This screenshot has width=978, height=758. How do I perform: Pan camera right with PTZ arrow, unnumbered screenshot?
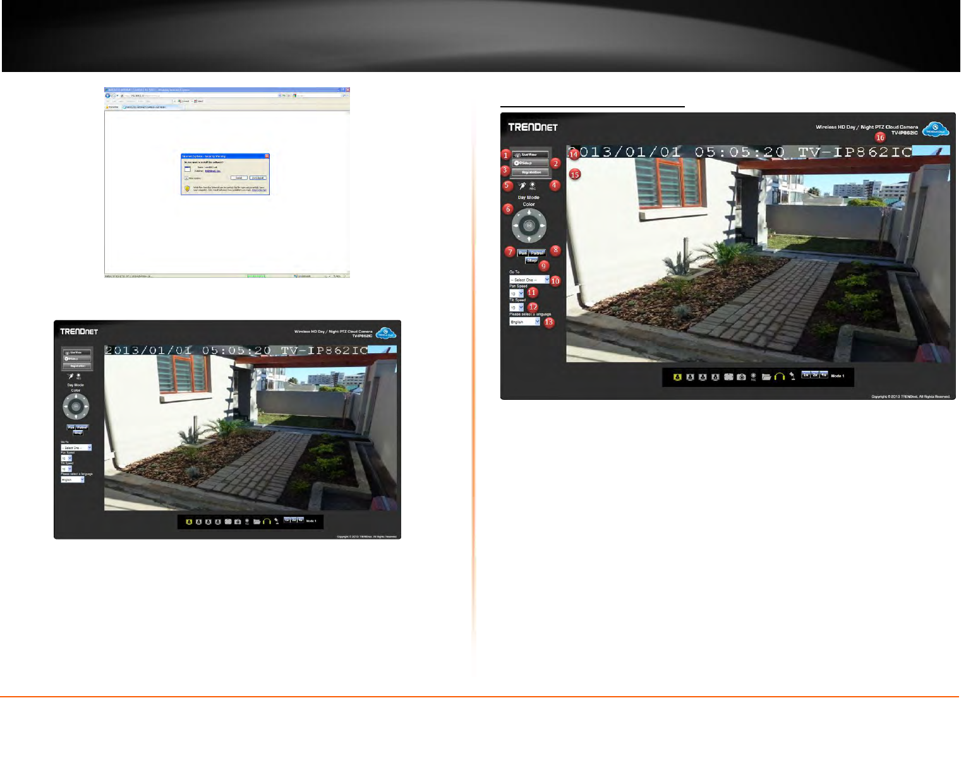click(86, 407)
